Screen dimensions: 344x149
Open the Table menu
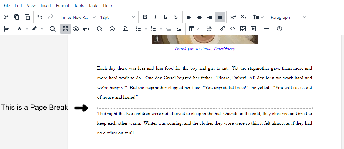tap(93, 5)
